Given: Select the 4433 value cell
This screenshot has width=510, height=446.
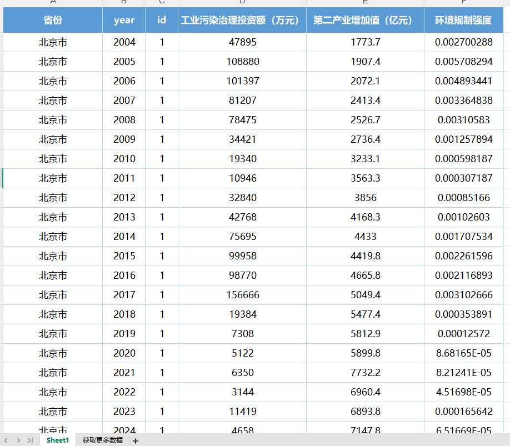Looking at the screenshot, I should (x=365, y=237).
